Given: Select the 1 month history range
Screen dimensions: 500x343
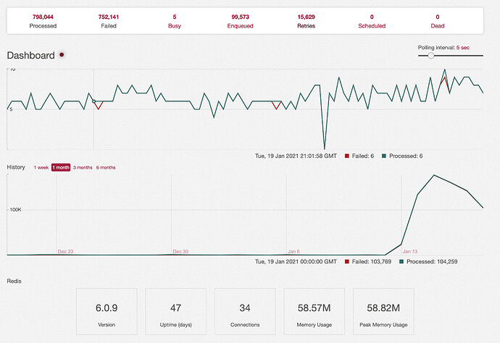Looking at the screenshot, I should 61,167.
